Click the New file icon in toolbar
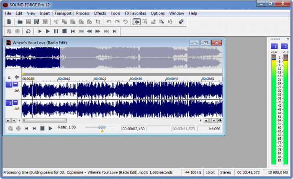This screenshot has height=179, width=293. [x=8, y=22]
